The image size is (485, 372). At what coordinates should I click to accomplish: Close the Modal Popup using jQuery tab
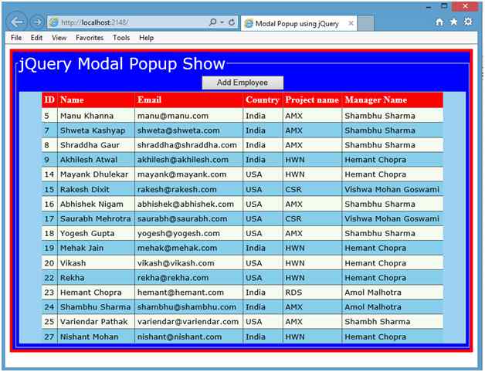tap(351, 23)
